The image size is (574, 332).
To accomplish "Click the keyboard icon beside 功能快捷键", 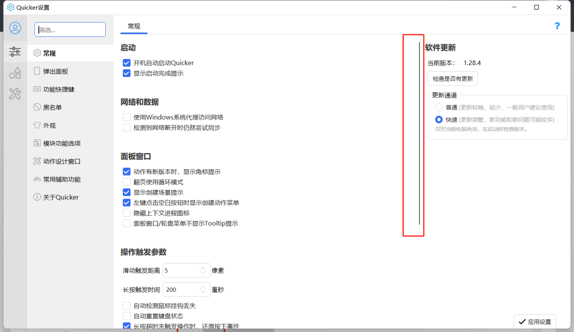I will pos(37,89).
